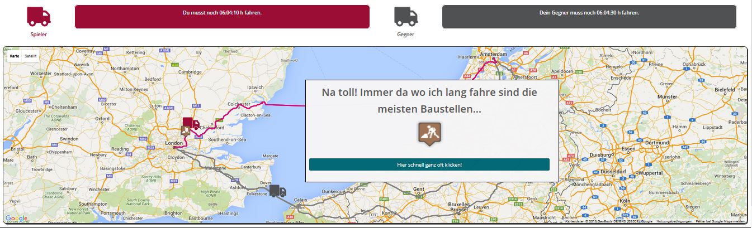Click the red player driving-time bar
The width and height of the screenshot is (752, 228).
click(x=222, y=16)
